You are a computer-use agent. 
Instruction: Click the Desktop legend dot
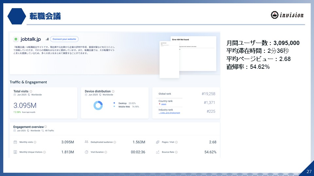pyautogui.click(x=114, y=103)
